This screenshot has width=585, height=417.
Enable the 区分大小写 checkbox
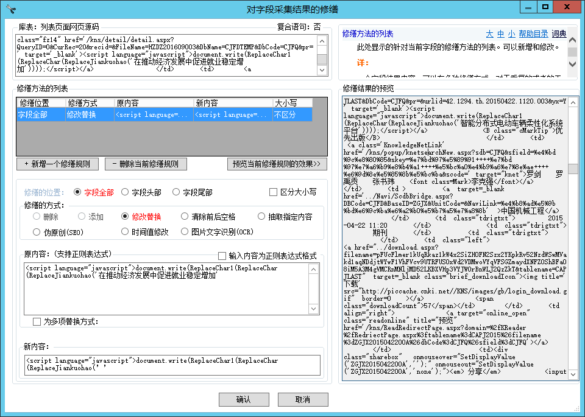pyautogui.click(x=273, y=192)
